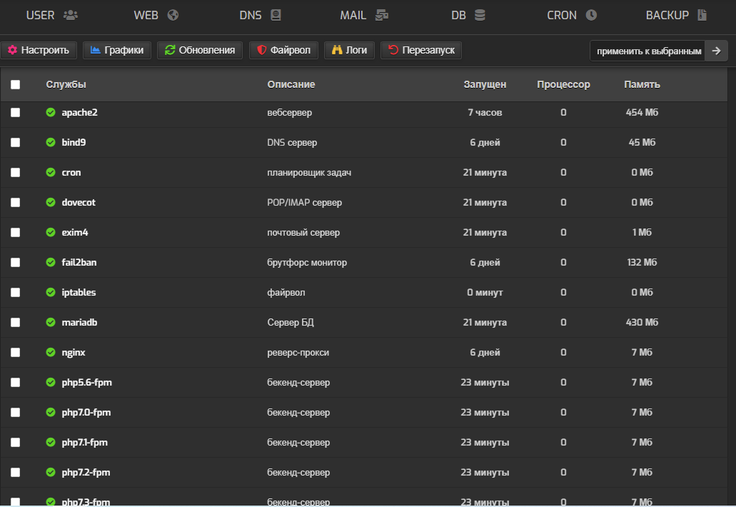Check the fail2ban row checkbox
736x507 pixels.
16,262
